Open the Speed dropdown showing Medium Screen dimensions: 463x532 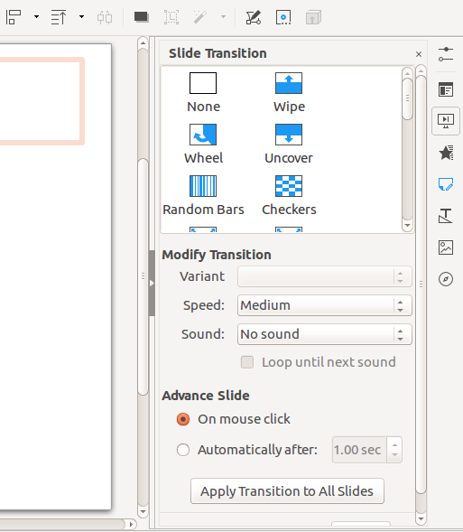(325, 305)
